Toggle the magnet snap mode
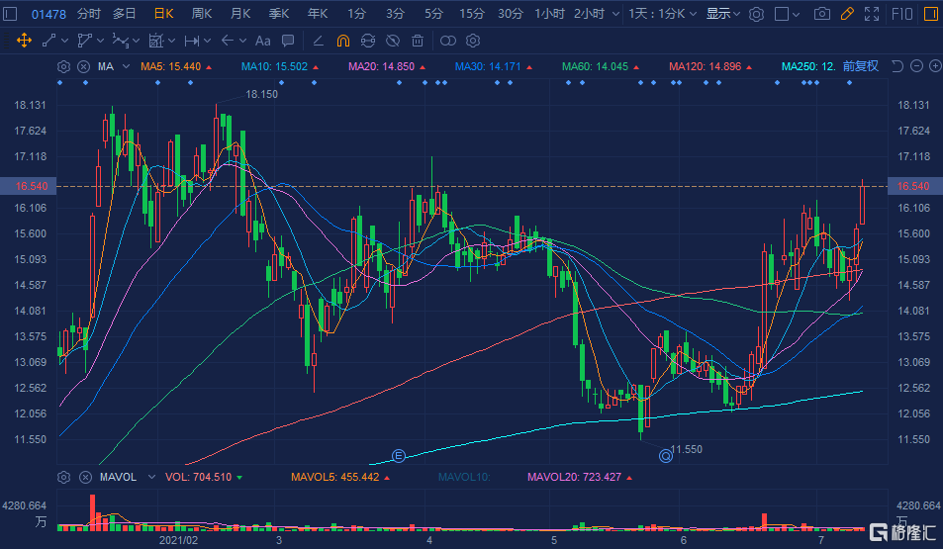This screenshot has height=549, width=943. point(342,41)
